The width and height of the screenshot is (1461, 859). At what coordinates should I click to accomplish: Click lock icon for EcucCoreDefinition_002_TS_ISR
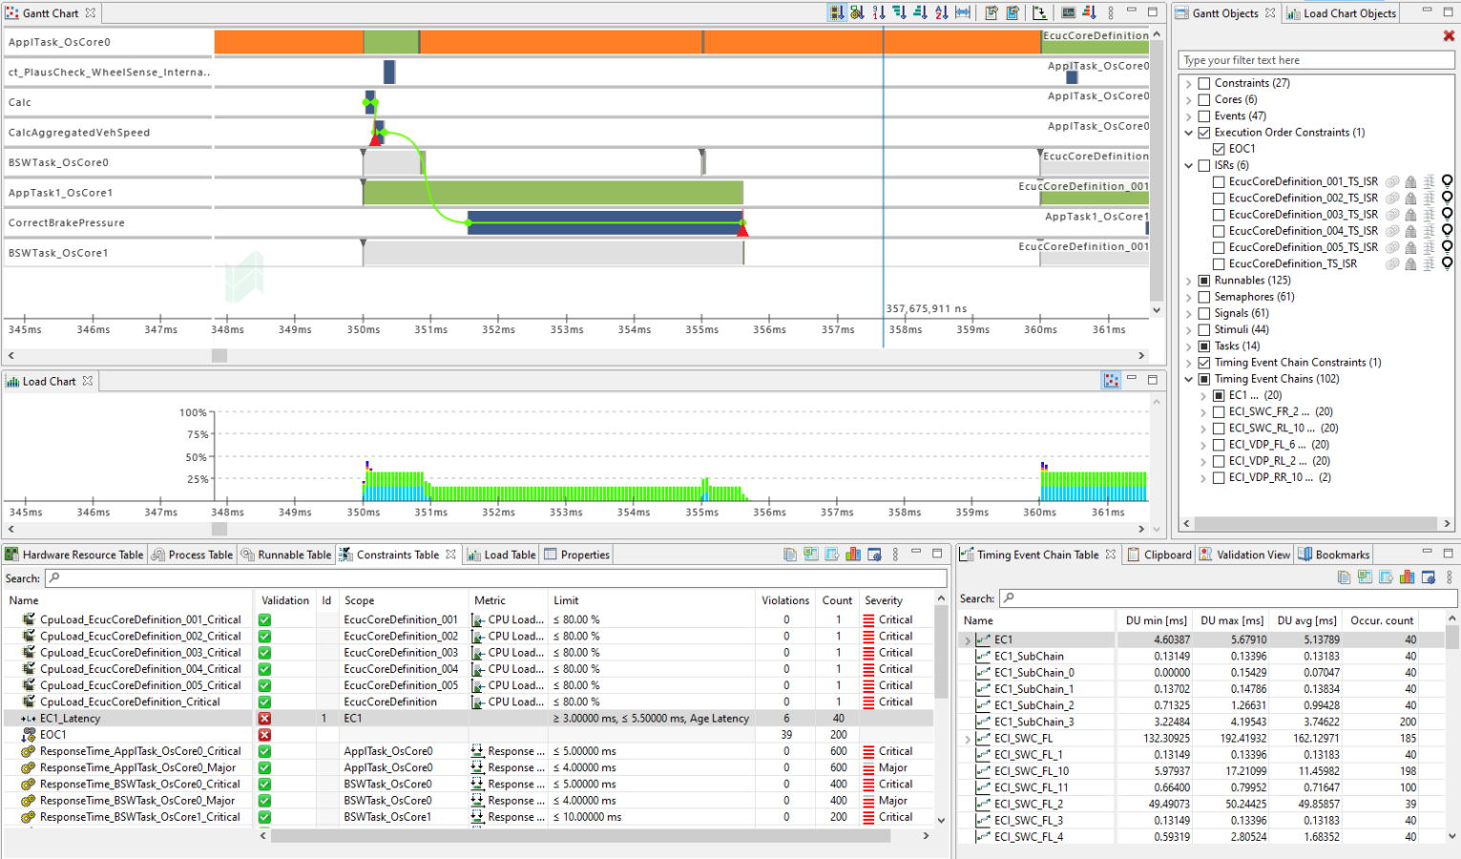[1410, 198]
